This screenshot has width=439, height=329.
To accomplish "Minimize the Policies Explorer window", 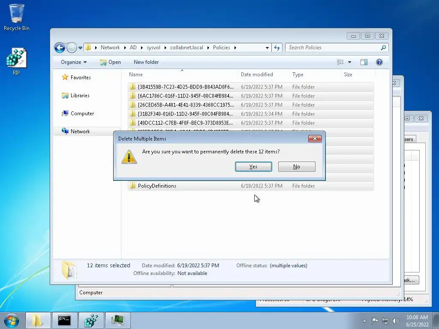I will click(x=353, y=36).
